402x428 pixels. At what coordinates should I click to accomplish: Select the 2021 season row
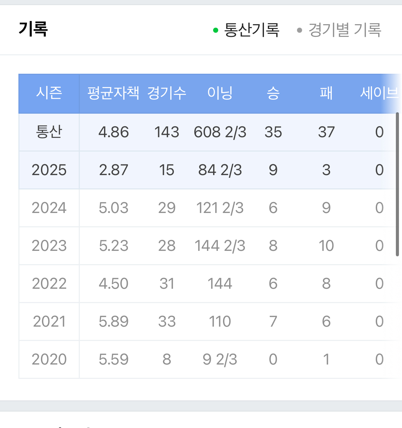pos(49,322)
